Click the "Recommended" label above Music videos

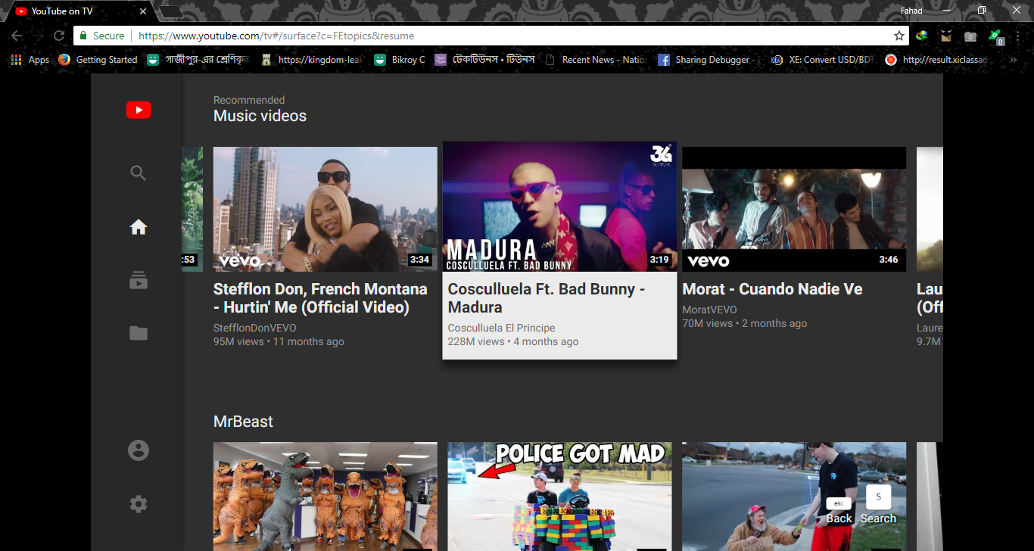(x=249, y=100)
